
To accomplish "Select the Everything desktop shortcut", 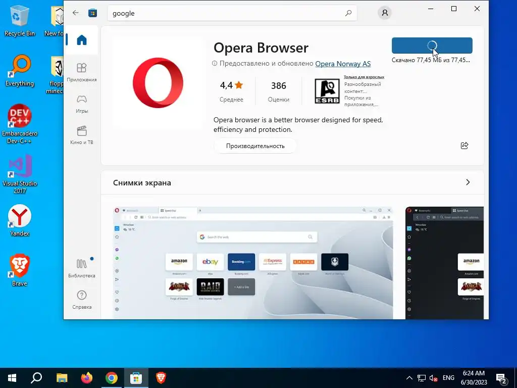I will pos(20,71).
